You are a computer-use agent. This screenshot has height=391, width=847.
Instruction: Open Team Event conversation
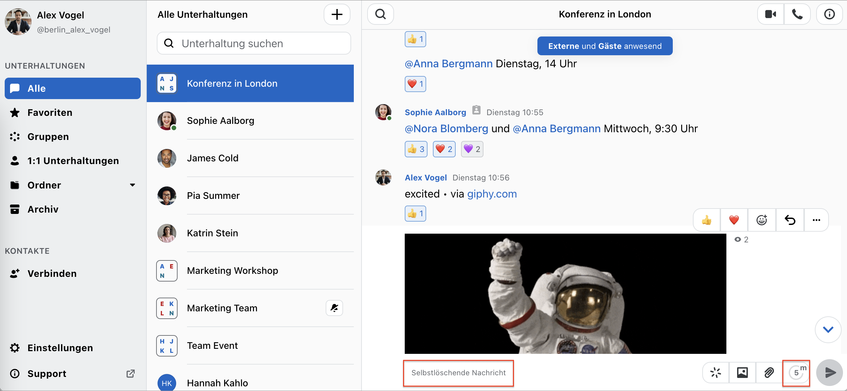coord(250,346)
